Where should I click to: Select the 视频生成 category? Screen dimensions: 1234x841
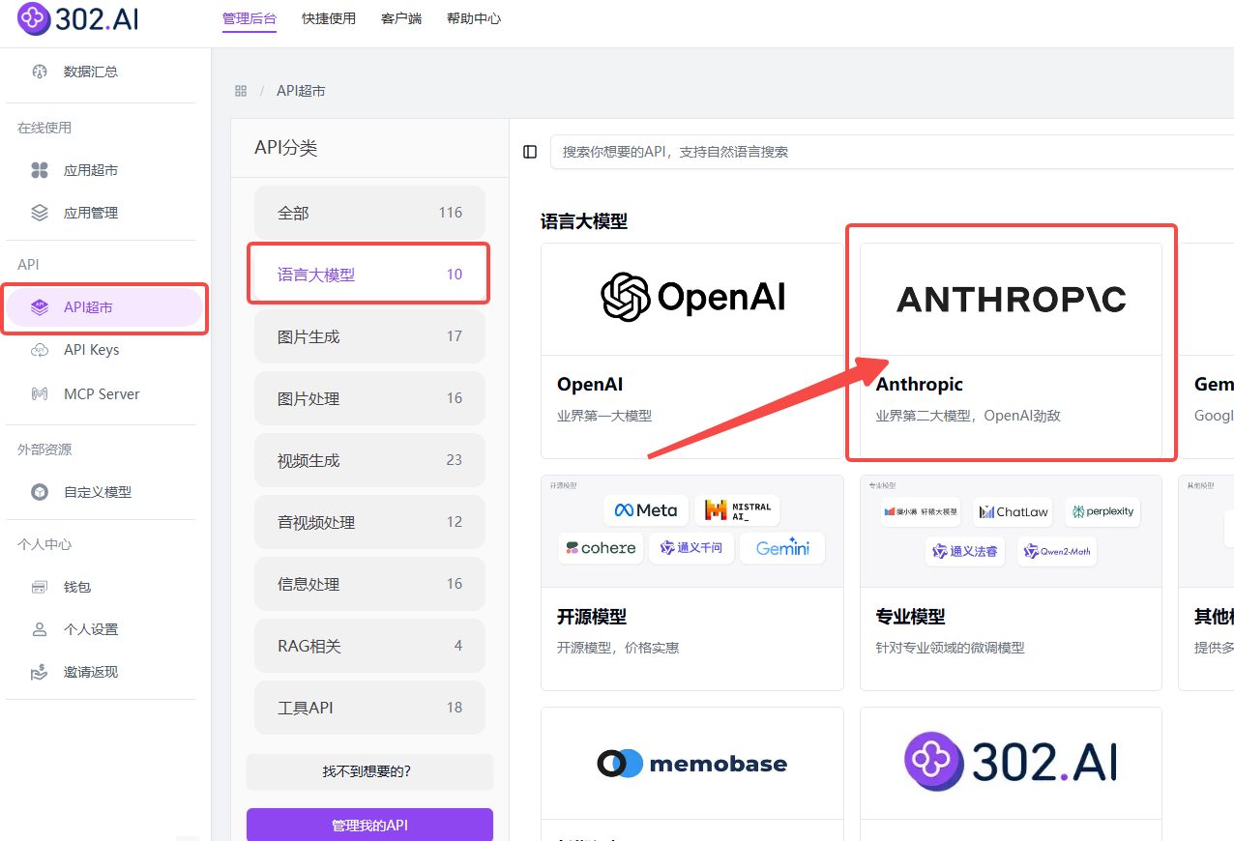click(369, 460)
